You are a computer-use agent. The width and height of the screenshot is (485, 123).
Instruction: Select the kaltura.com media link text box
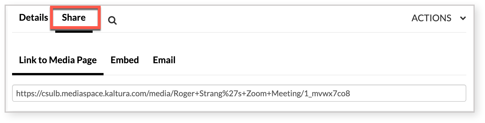click(x=239, y=93)
